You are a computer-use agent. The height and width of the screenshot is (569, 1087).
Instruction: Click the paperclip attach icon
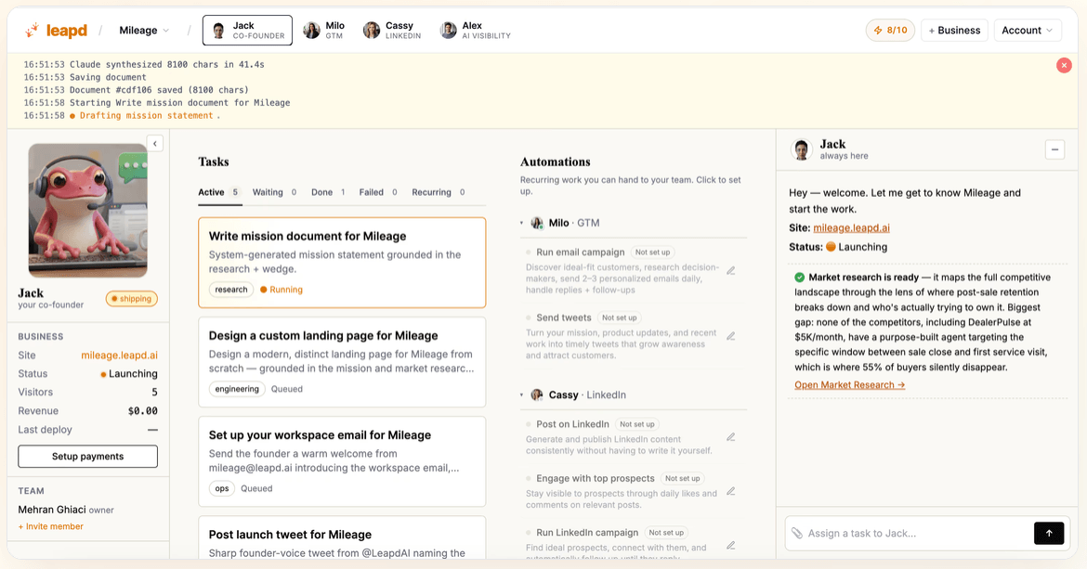(797, 533)
